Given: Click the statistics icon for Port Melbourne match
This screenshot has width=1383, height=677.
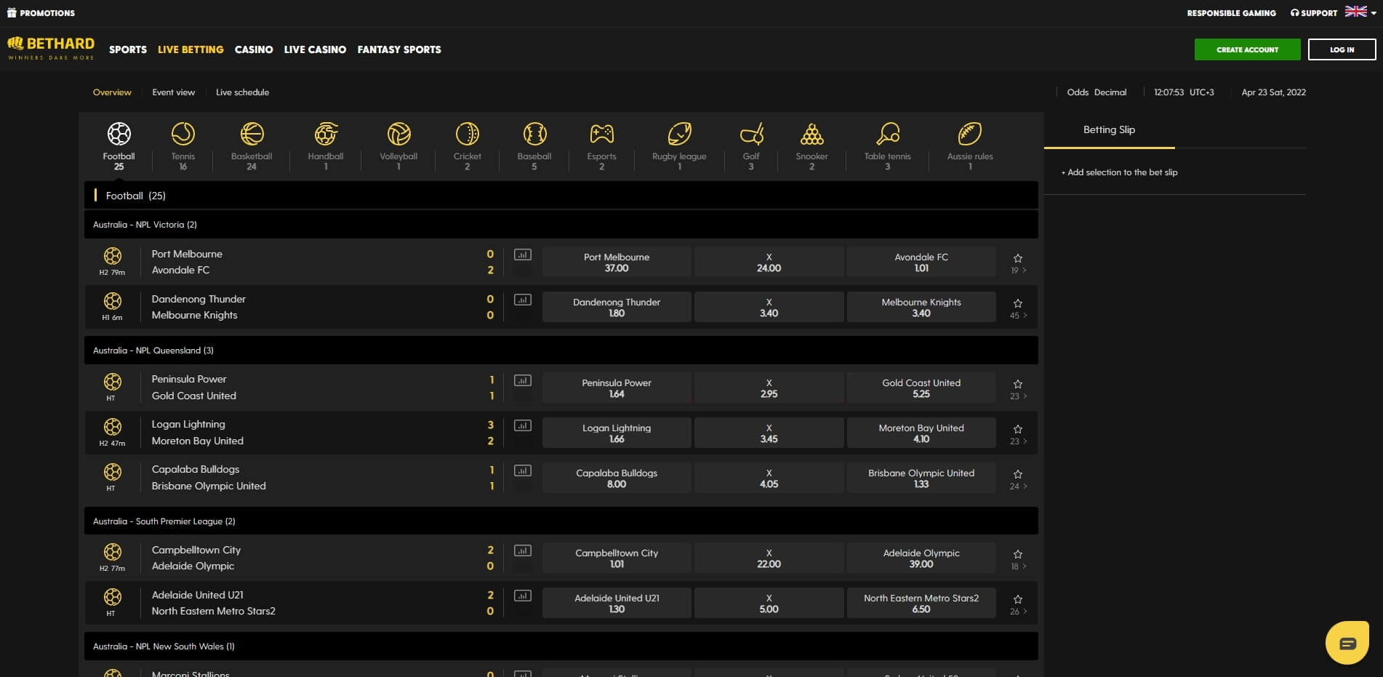Looking at the screenshot, I should pyautogui.click(x=523, y=254).
